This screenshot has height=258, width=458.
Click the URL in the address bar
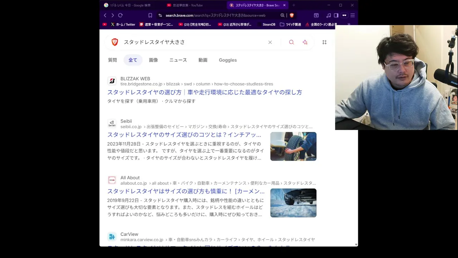pos(215,15)
